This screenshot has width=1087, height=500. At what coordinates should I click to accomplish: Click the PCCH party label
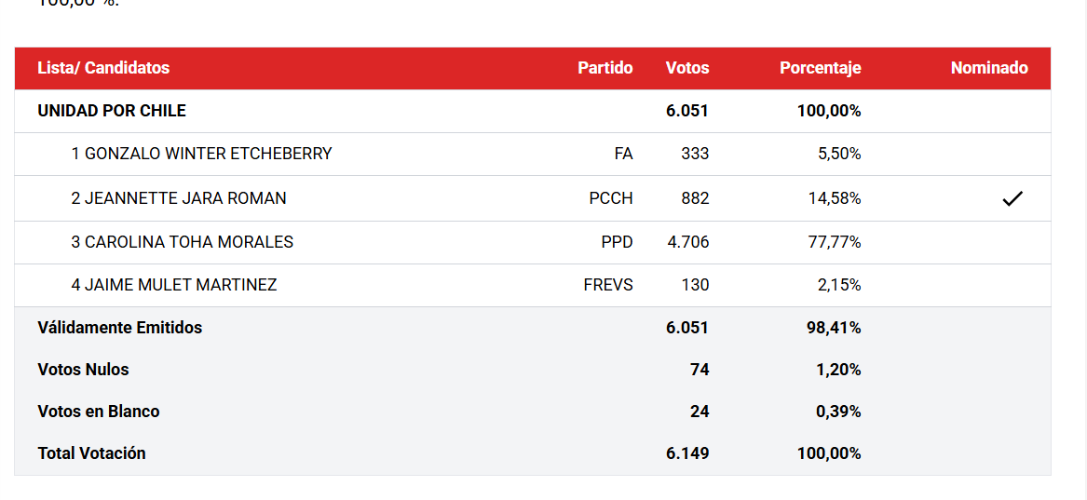click(611, 198)
